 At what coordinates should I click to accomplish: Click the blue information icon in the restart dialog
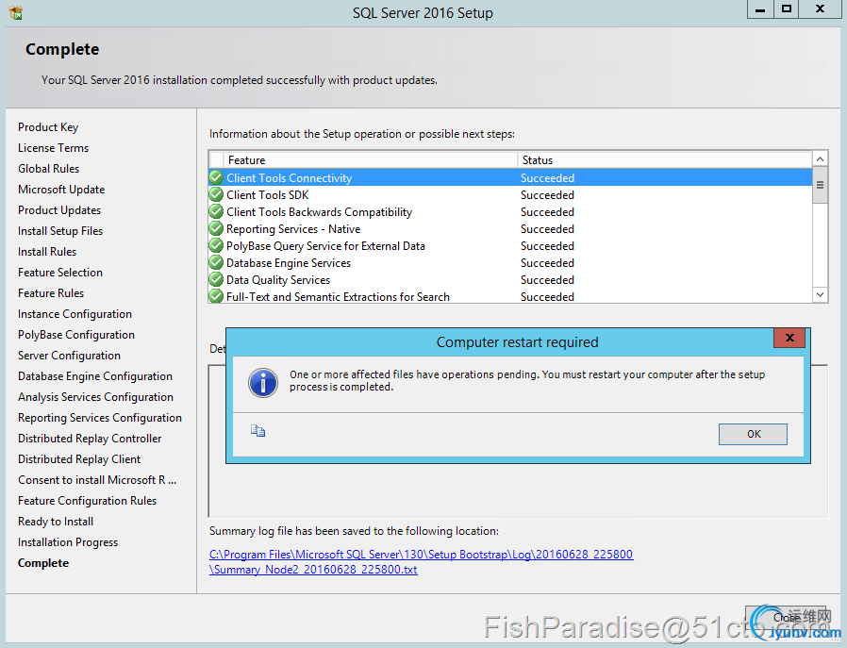pyautogui.click(x=263, y=383)
